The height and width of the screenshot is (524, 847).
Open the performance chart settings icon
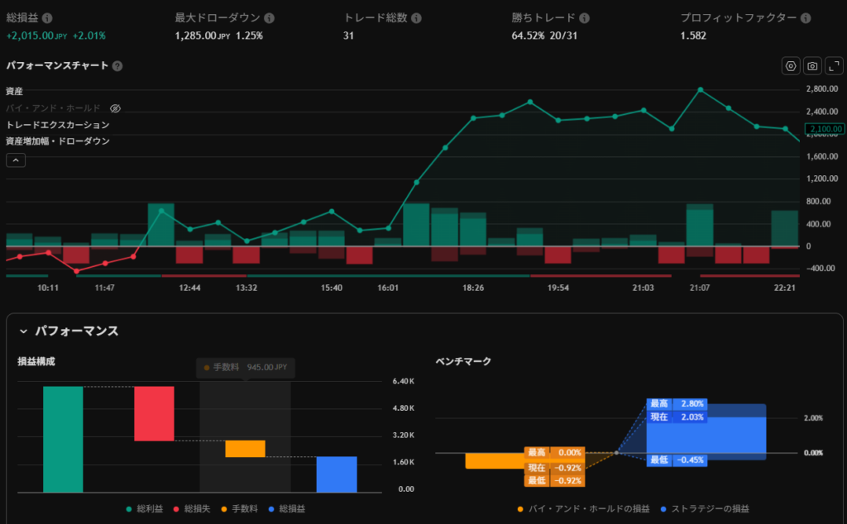click(x=791, y=66)
